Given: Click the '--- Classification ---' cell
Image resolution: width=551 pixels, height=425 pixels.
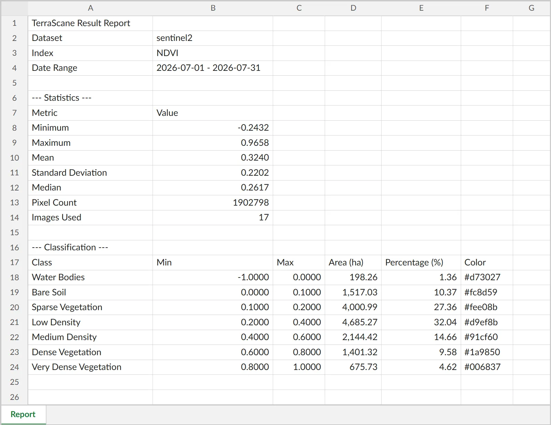Looking at the screenshot, I should [x=90, y=248].
